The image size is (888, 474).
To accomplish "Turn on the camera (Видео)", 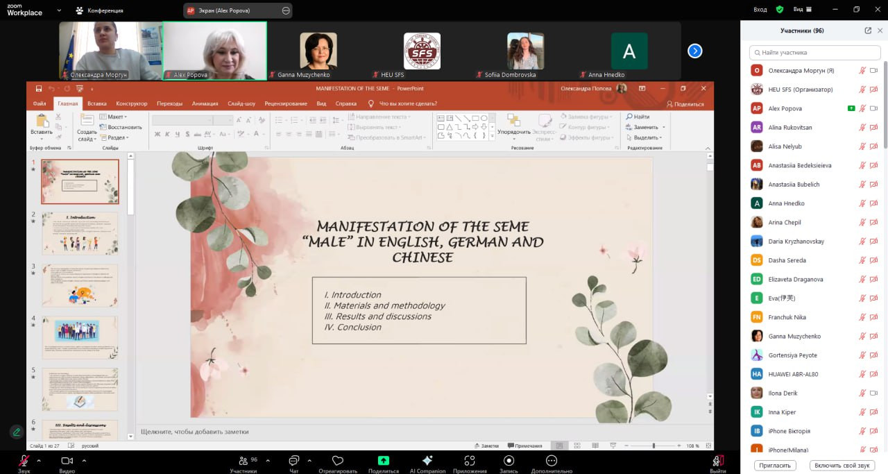I will point(67,461).
